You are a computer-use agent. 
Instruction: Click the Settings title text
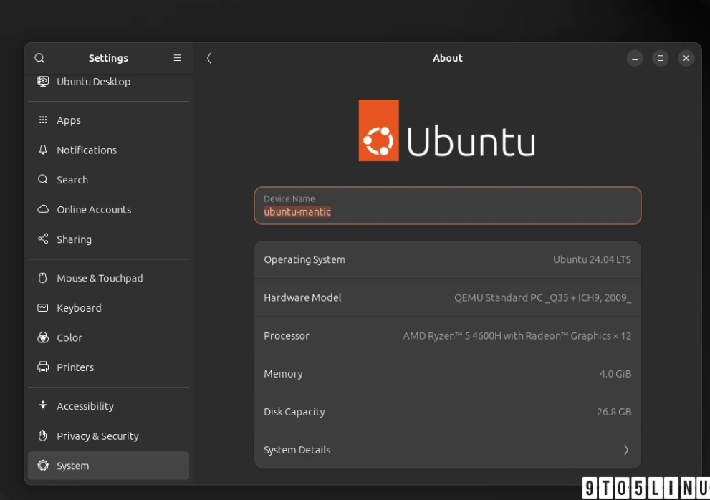tap(108, 58)
